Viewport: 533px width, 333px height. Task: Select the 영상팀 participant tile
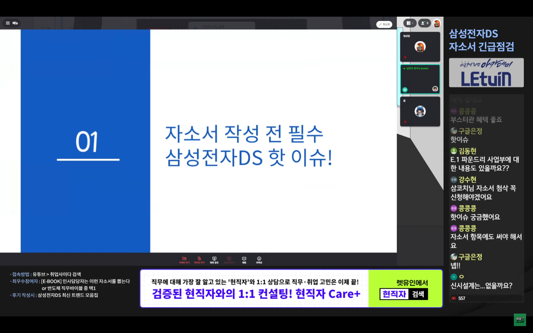pos(420,47)
